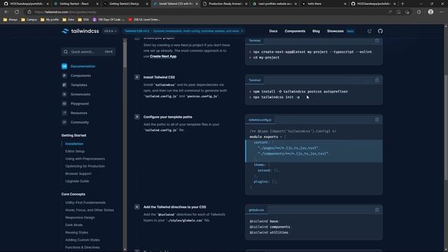
Task: Open Adding Custom Styles link
Action: pos(83,239)
